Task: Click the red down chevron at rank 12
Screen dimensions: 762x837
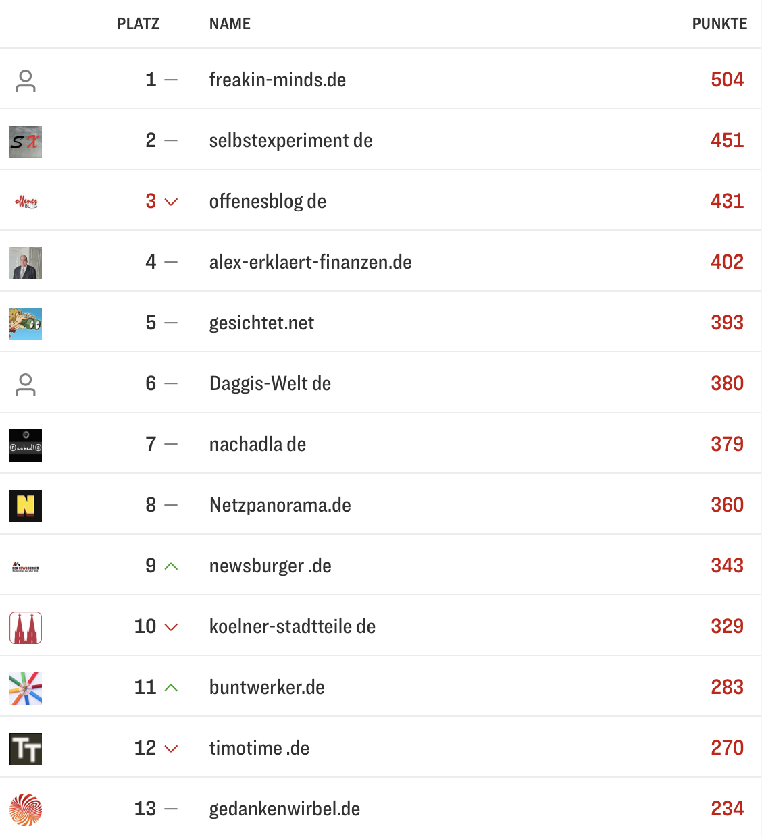Action: pos(172,749)
